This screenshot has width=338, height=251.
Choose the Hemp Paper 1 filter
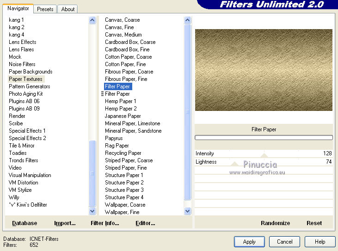tap(121, 101)
